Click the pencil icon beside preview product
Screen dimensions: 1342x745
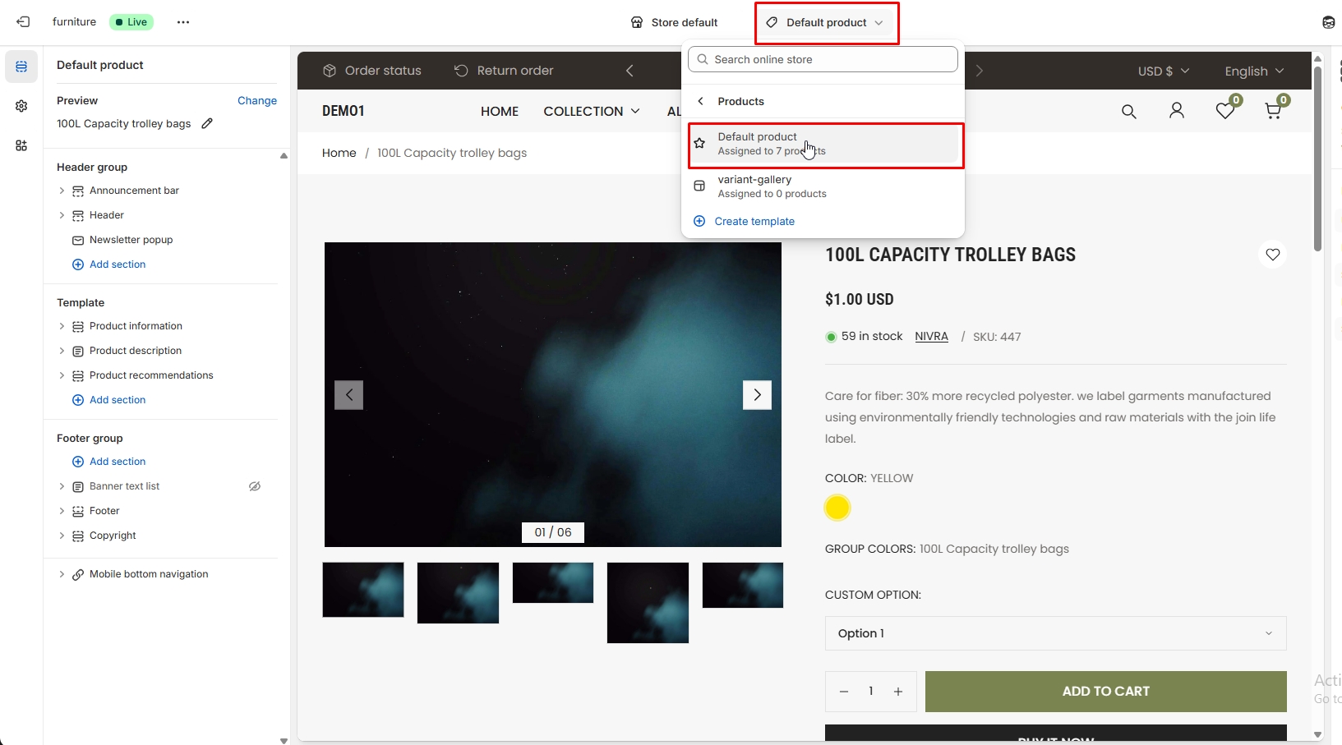pos(207,123)
